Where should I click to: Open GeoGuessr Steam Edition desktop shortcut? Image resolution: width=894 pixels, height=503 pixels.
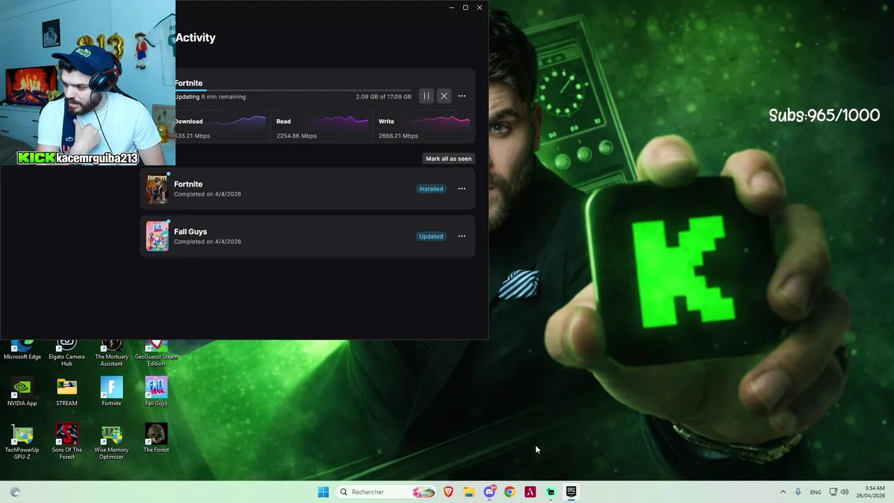pos(156,353)
